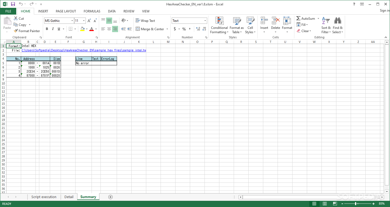The width and height of the screenshot is (390, 207).
Task: Expand the AutoSum dropdown arrow
Action: [318, 19]
